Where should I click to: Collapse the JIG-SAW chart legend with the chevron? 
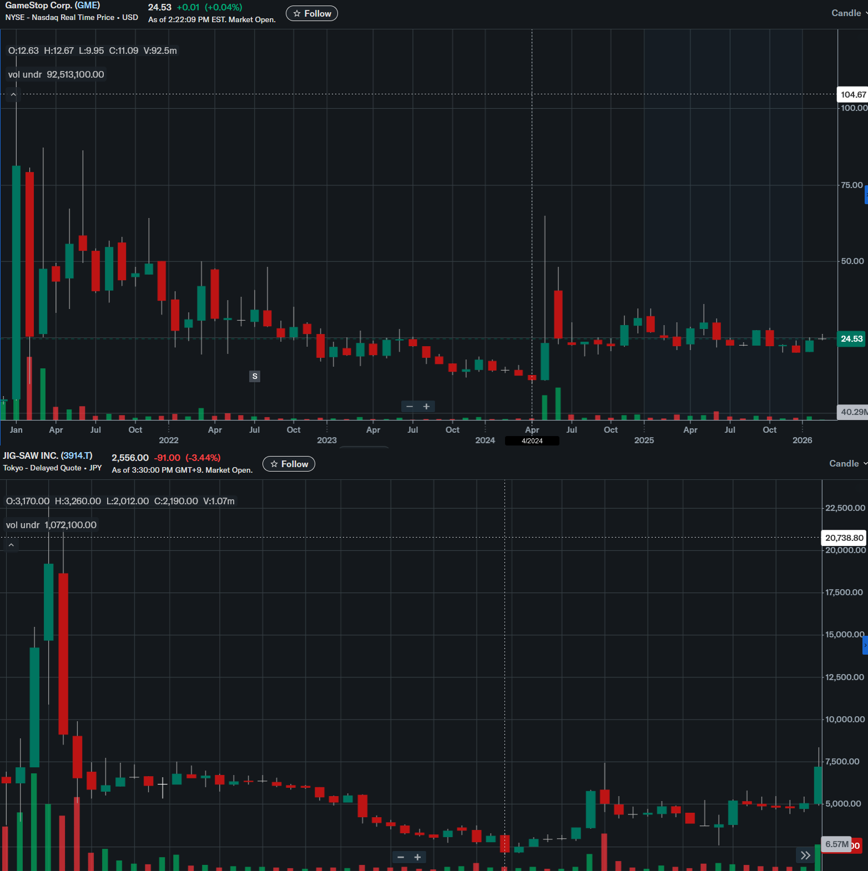click(x=11, y=545)
